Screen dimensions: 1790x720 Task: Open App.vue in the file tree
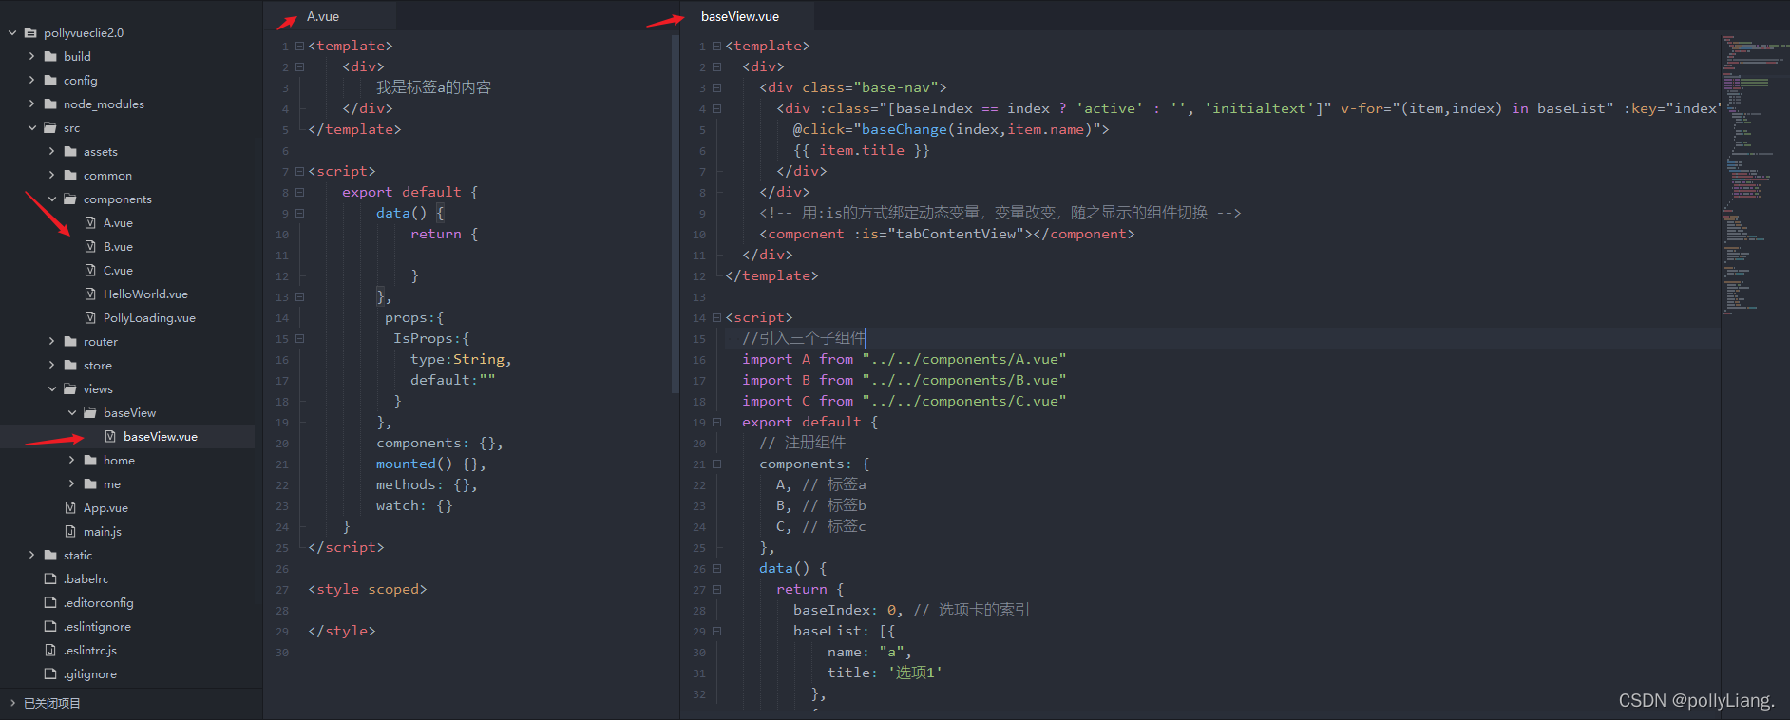coord(105,507)
